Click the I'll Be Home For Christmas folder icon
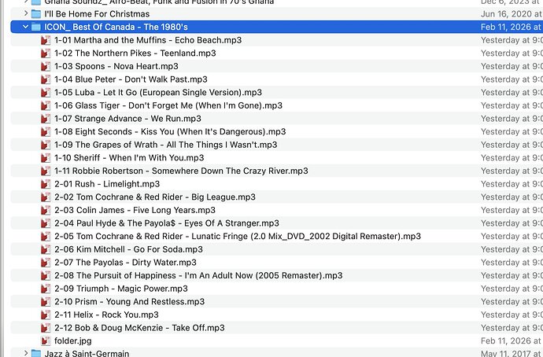The height and width of the screenshot is (357, 543). [x=36, y=14]
